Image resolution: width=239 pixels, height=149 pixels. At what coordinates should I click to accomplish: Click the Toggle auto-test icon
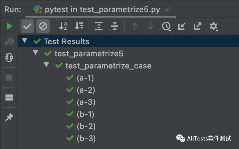(9, 57)
